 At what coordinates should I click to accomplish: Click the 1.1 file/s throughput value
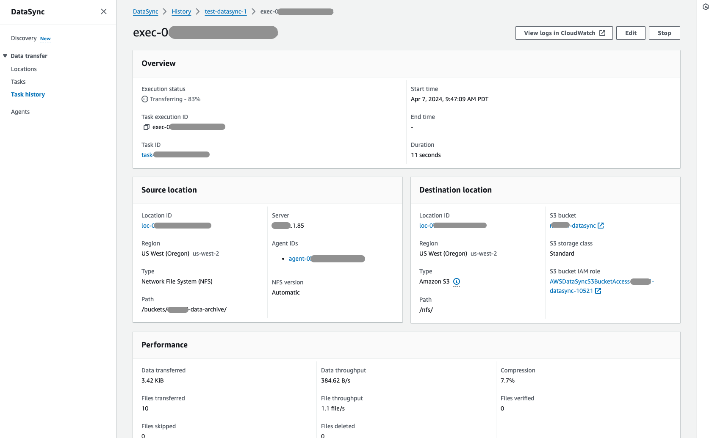(333, 408)
